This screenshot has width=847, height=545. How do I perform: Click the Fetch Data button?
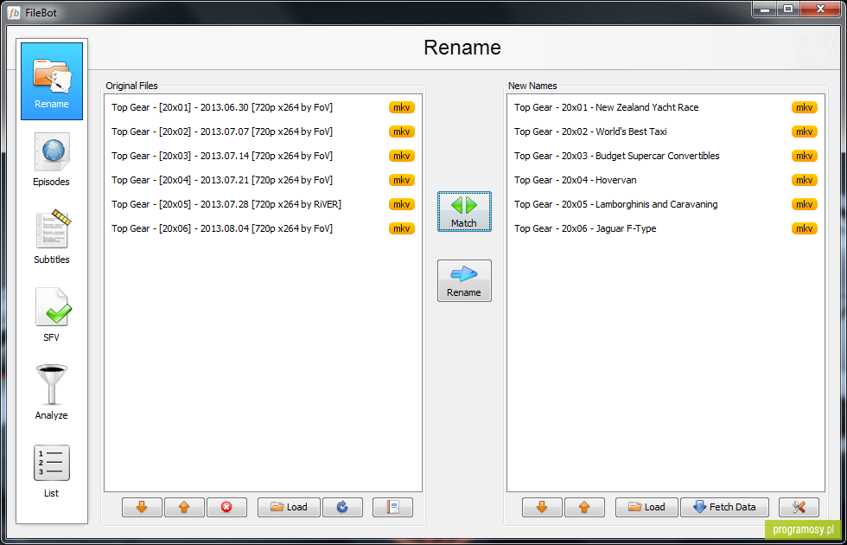point(724,507)
